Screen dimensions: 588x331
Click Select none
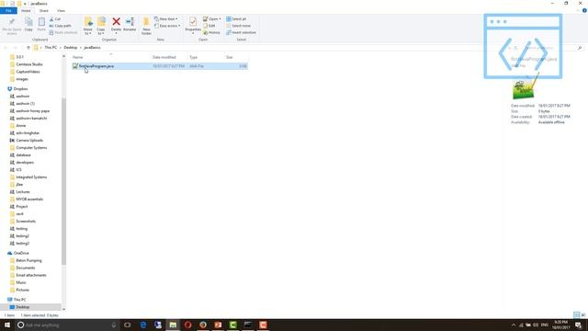point(239,26)
